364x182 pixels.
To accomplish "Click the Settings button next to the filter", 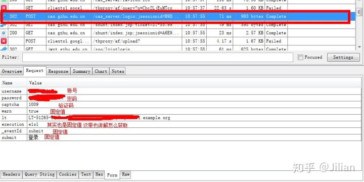I will (343, 57).
